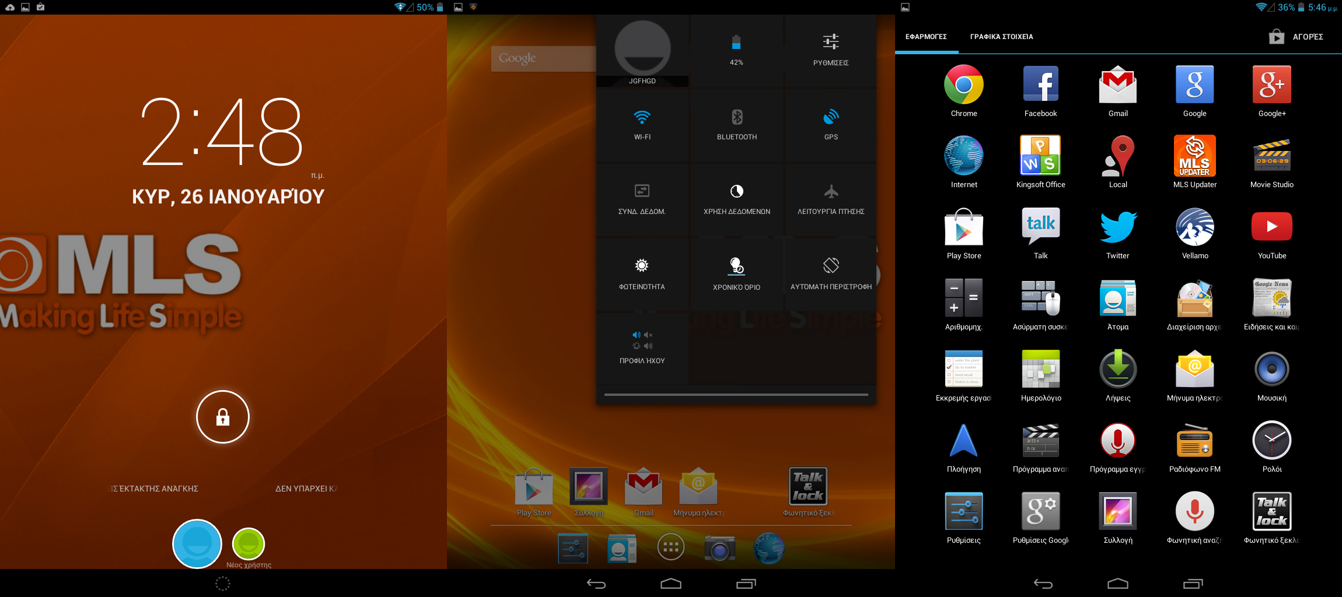
Task: Open Talk & lock shortcut on home screen
Action: click(x=808, y=486)
